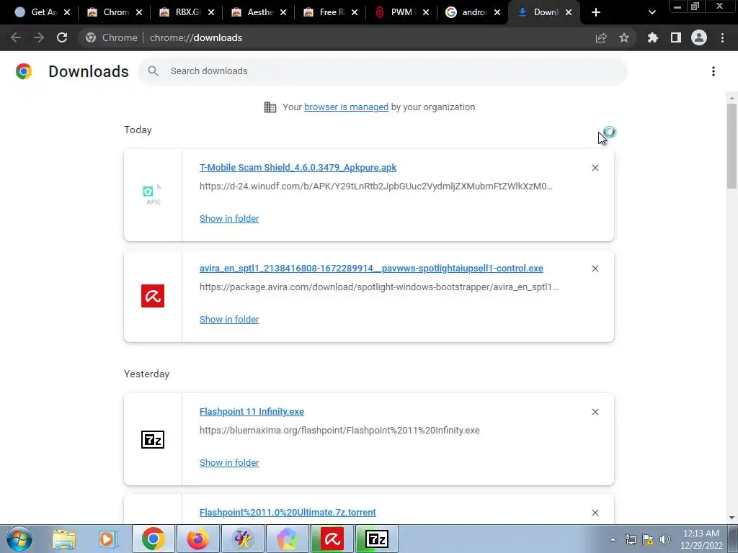This screenshot has height=553, width=738.
Task: Remove the Flashpoint Ultimate torrent from list
Action: [x=595, y=513]
